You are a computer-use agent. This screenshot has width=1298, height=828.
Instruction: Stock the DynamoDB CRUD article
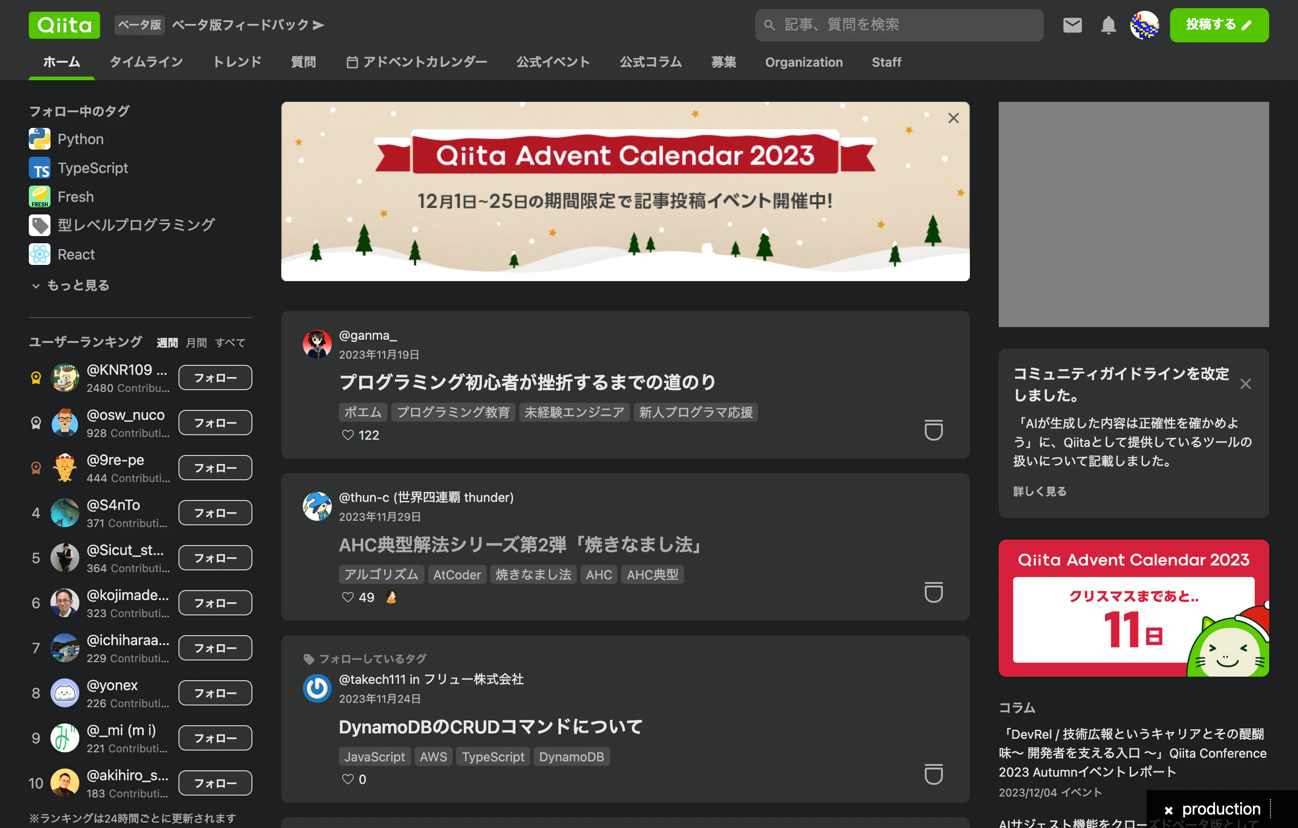(933, 774)
